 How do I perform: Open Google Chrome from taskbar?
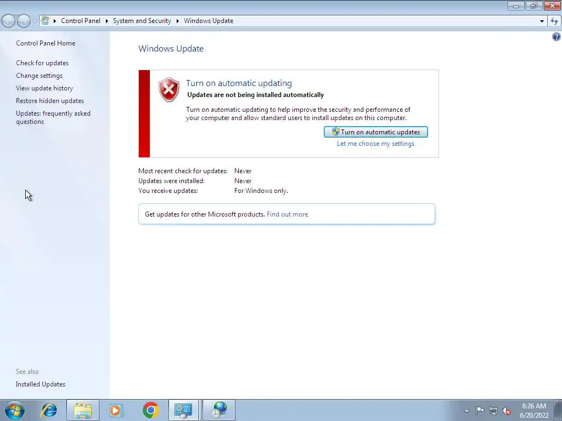click(x=150, y=410)
